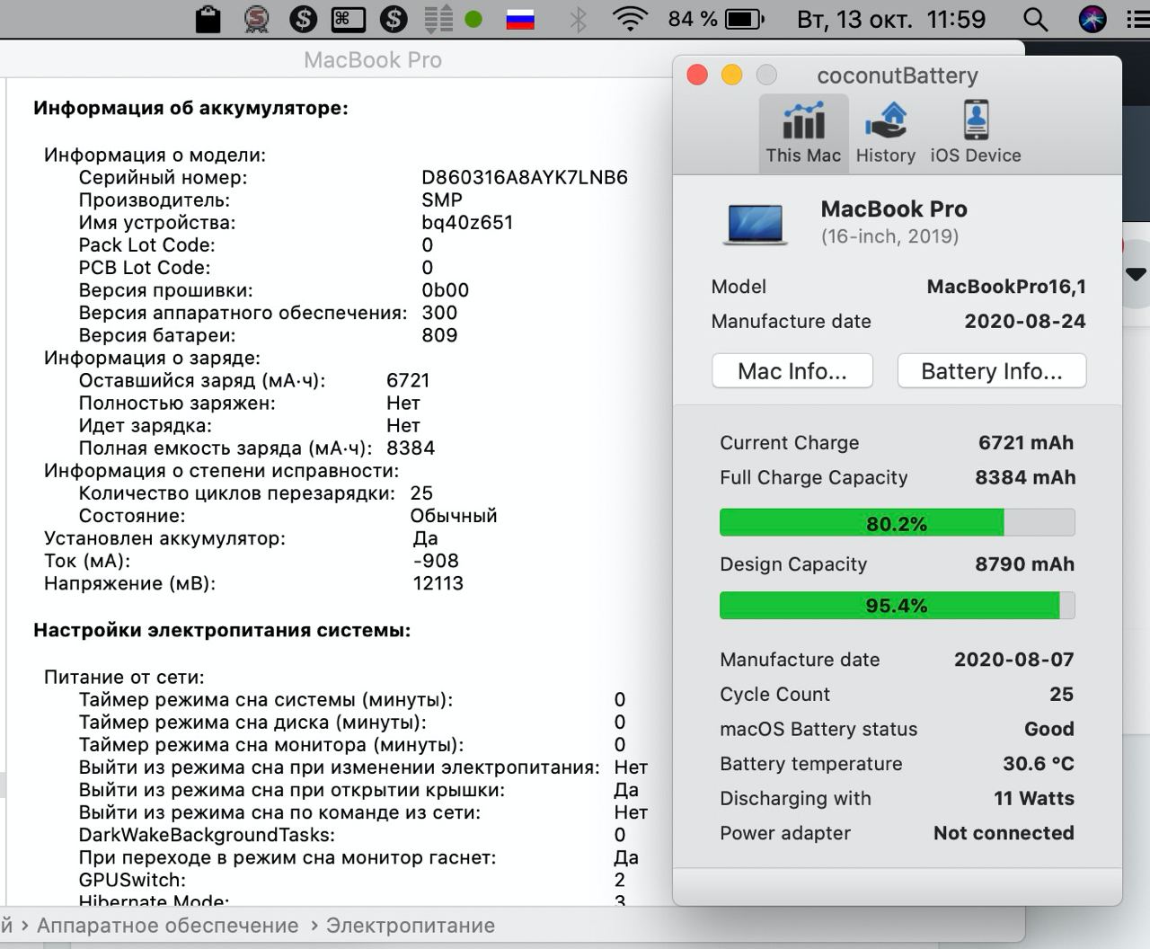Click the 80.2% charge progress bar
This screenshot has height=949, width=1150.
897,523
